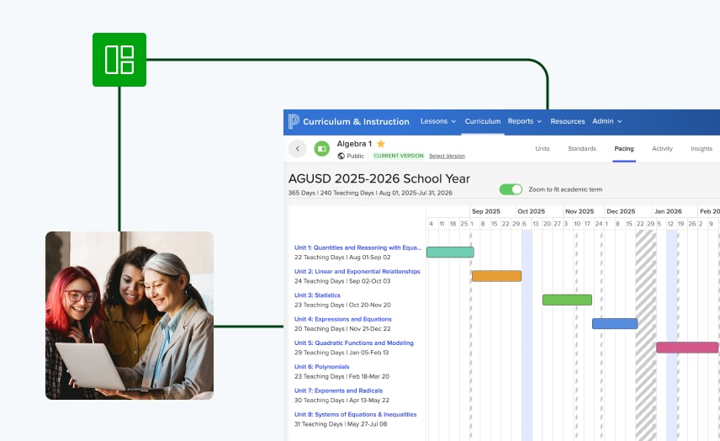Click 23 Teaching Days | Feb 18-Mar 20 text
Image resolution: width=720 pixels, height=441 pixels.
[x=341, y=377]
